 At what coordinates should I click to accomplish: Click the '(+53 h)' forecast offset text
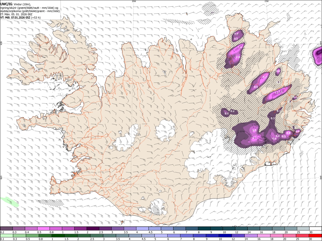tap(36, 18)
